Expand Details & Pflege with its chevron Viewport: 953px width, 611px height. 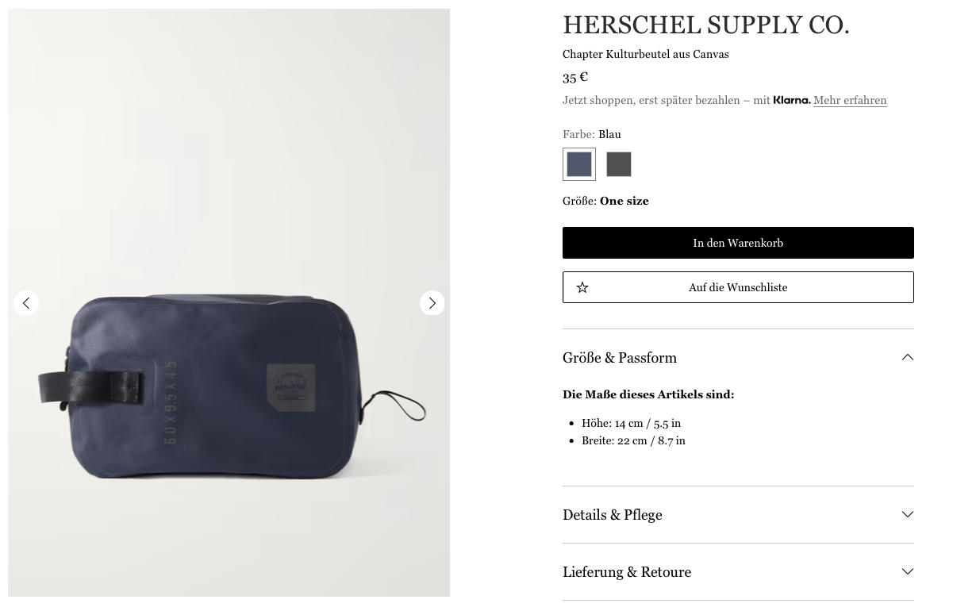click(x=907, y=515)
